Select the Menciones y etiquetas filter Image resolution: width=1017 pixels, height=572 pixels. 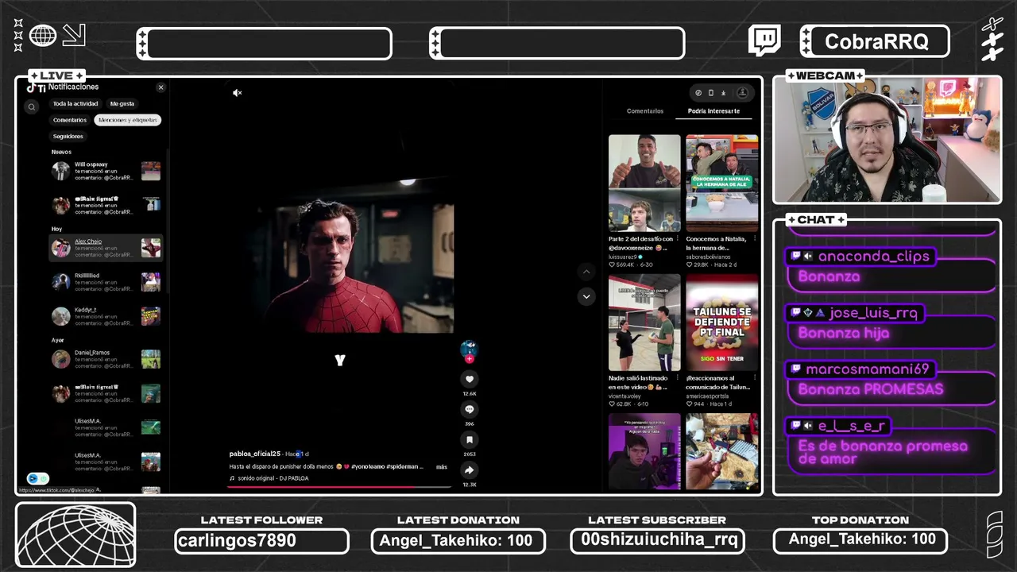click(x=128, y=120)
